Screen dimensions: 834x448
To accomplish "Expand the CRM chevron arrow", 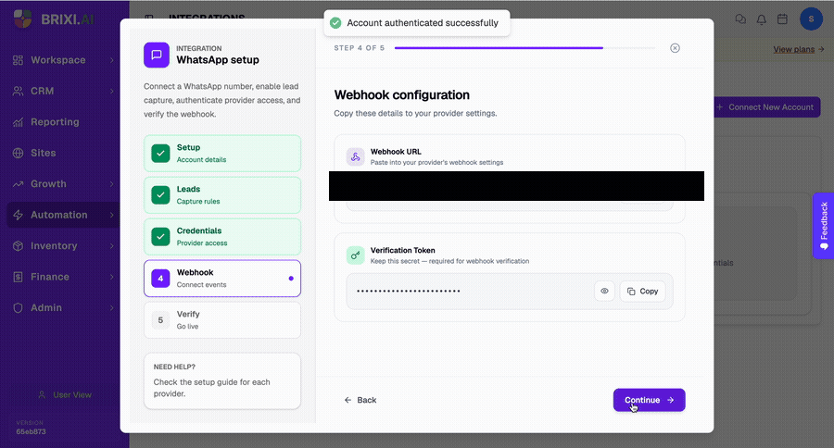I will pyautogui.click(x=112, y=91).
